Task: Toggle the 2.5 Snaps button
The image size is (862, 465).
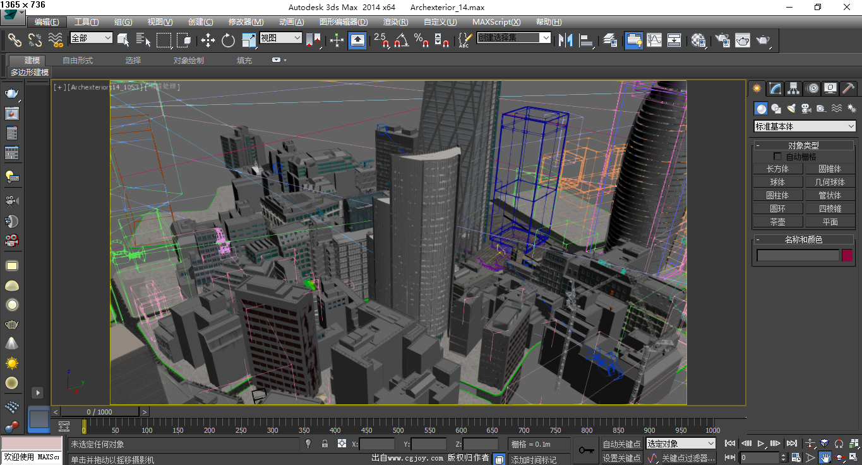Action: tap(381, 40)
